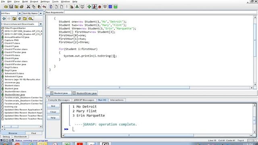
Task: Open the Compile Messages tab
Action: (x=59, y=100)
